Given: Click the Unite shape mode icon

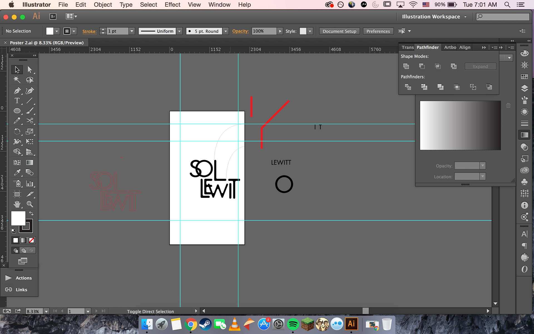Looking at the screenshot, I should pyautogui.click(x=406, y=66).
